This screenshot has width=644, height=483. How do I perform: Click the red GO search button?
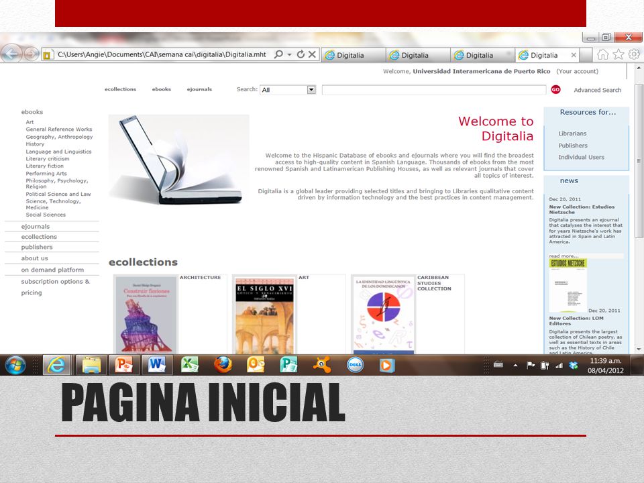(555, 89)
